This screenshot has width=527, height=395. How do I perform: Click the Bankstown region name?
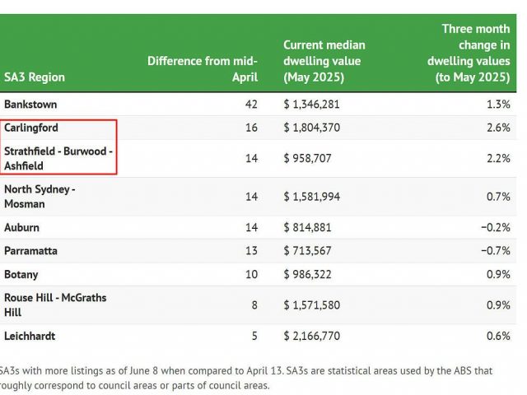point(30,105)
